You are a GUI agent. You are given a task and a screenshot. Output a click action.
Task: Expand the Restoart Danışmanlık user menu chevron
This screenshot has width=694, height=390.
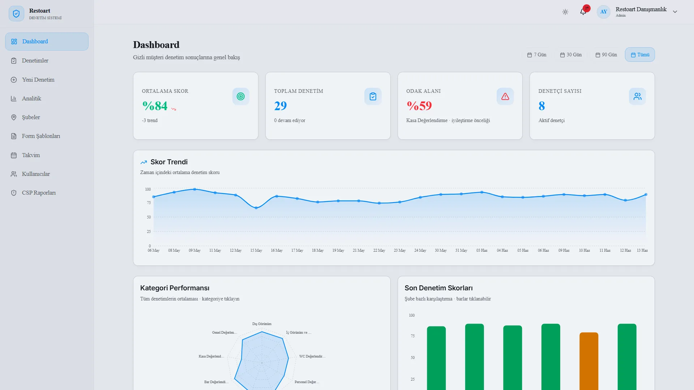click(x=675, y=12)
